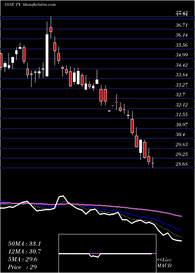
Task: Click the 33.84 price axis label
Action: (182, 75)
